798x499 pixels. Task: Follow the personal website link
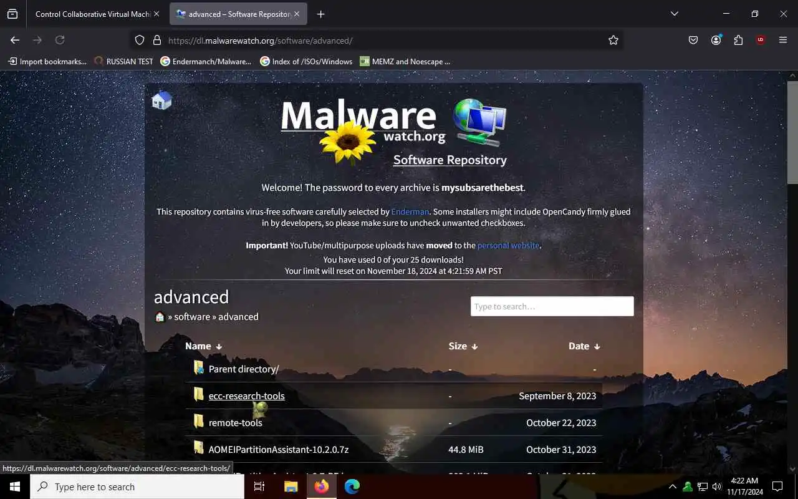pyautogui.click(x=508, y=245)
